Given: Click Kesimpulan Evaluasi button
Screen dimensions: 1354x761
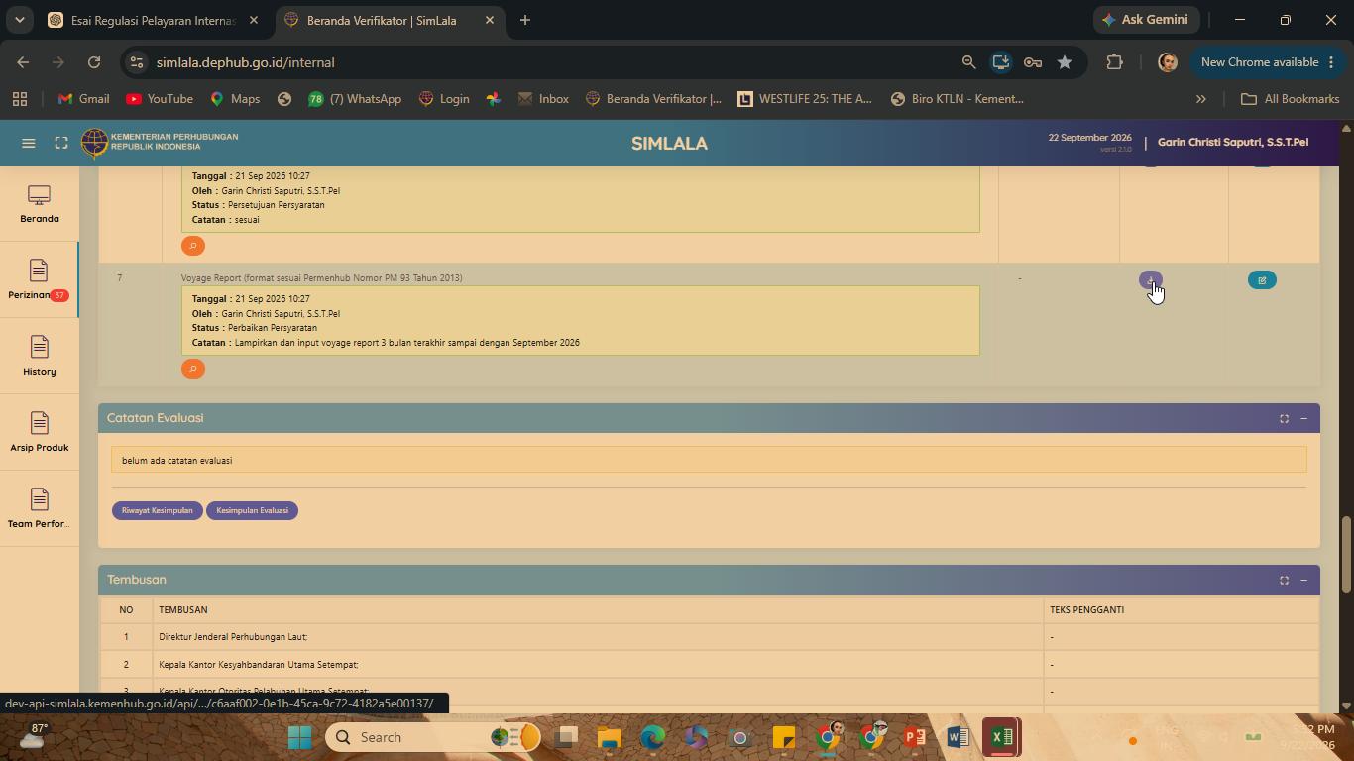Looking at the screenshot, I should pos(253,510).
